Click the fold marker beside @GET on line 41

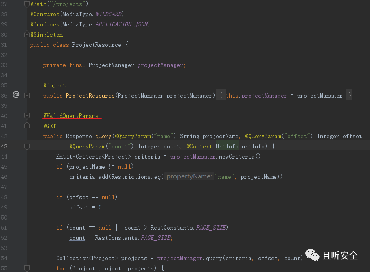pyautogui.click(x=27, y=126)
